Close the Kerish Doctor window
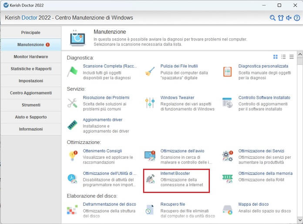 (295, 5)
